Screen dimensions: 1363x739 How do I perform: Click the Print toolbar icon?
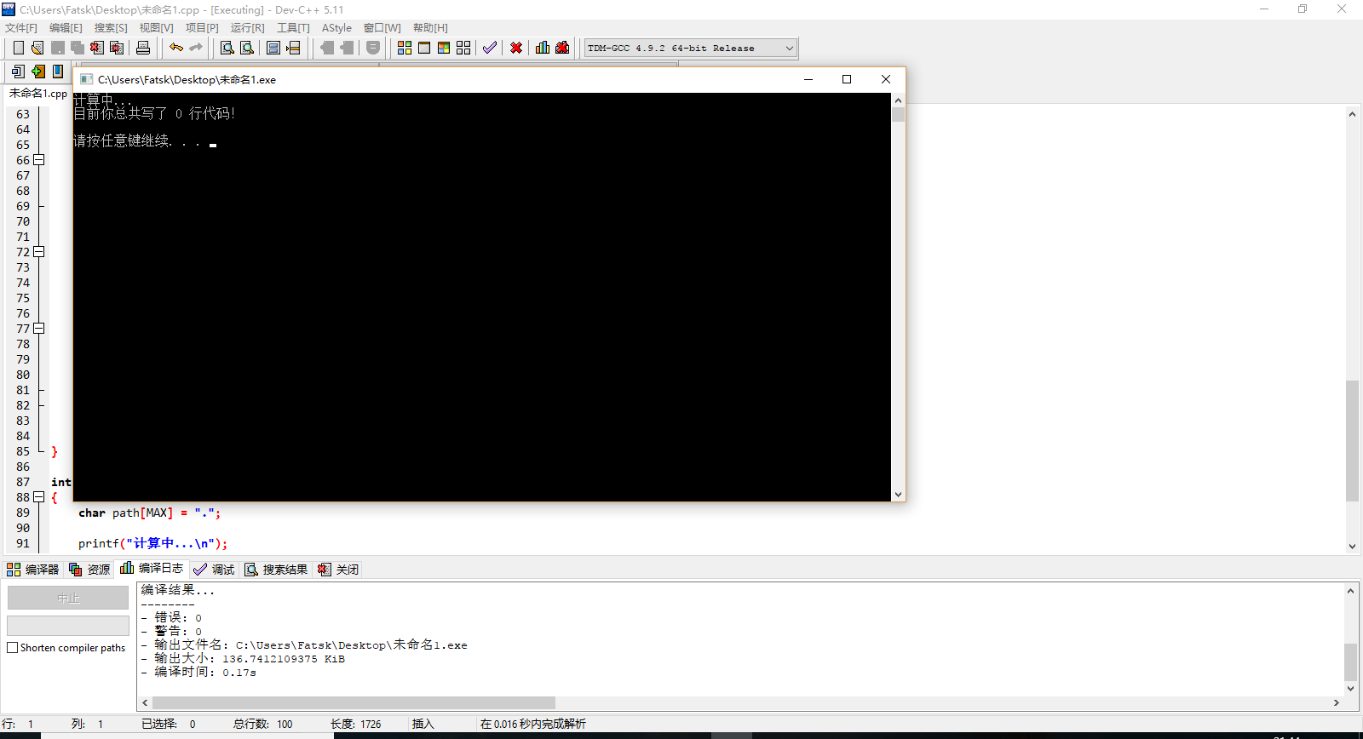[x=143, y=48]
